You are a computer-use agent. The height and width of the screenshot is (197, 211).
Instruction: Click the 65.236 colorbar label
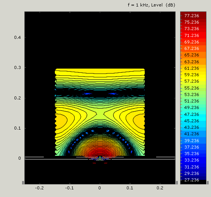tap(192, 55)
